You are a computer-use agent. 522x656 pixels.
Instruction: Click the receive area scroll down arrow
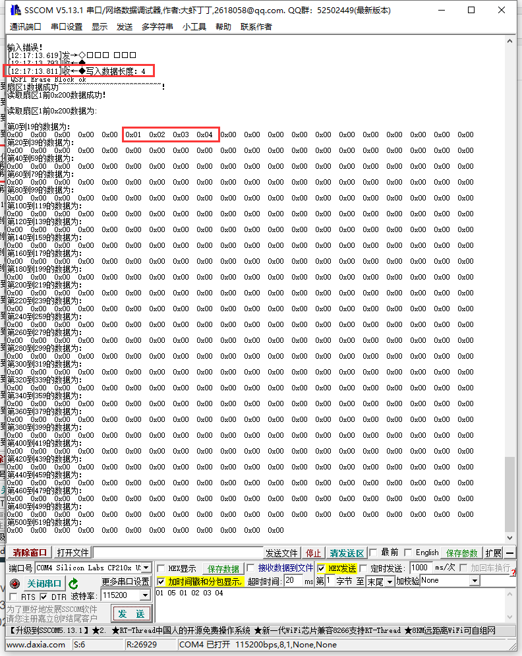pos(509,538)
